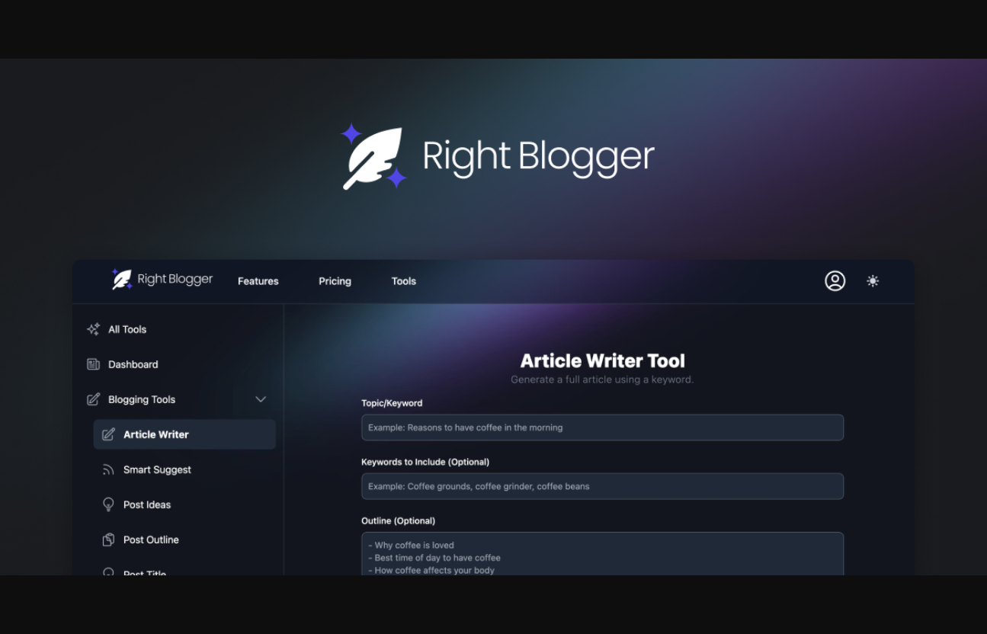Select Smart Suggest in sidebar
Image resolution: width=987 pixels, height=634 pixels.
point(157,469)
